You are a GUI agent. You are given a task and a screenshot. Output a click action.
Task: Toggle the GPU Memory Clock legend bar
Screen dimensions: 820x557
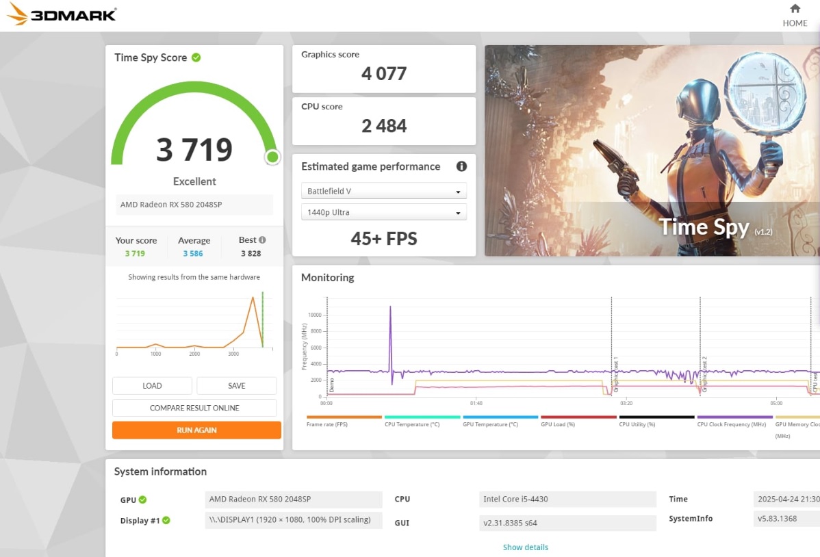click(797, 417)
